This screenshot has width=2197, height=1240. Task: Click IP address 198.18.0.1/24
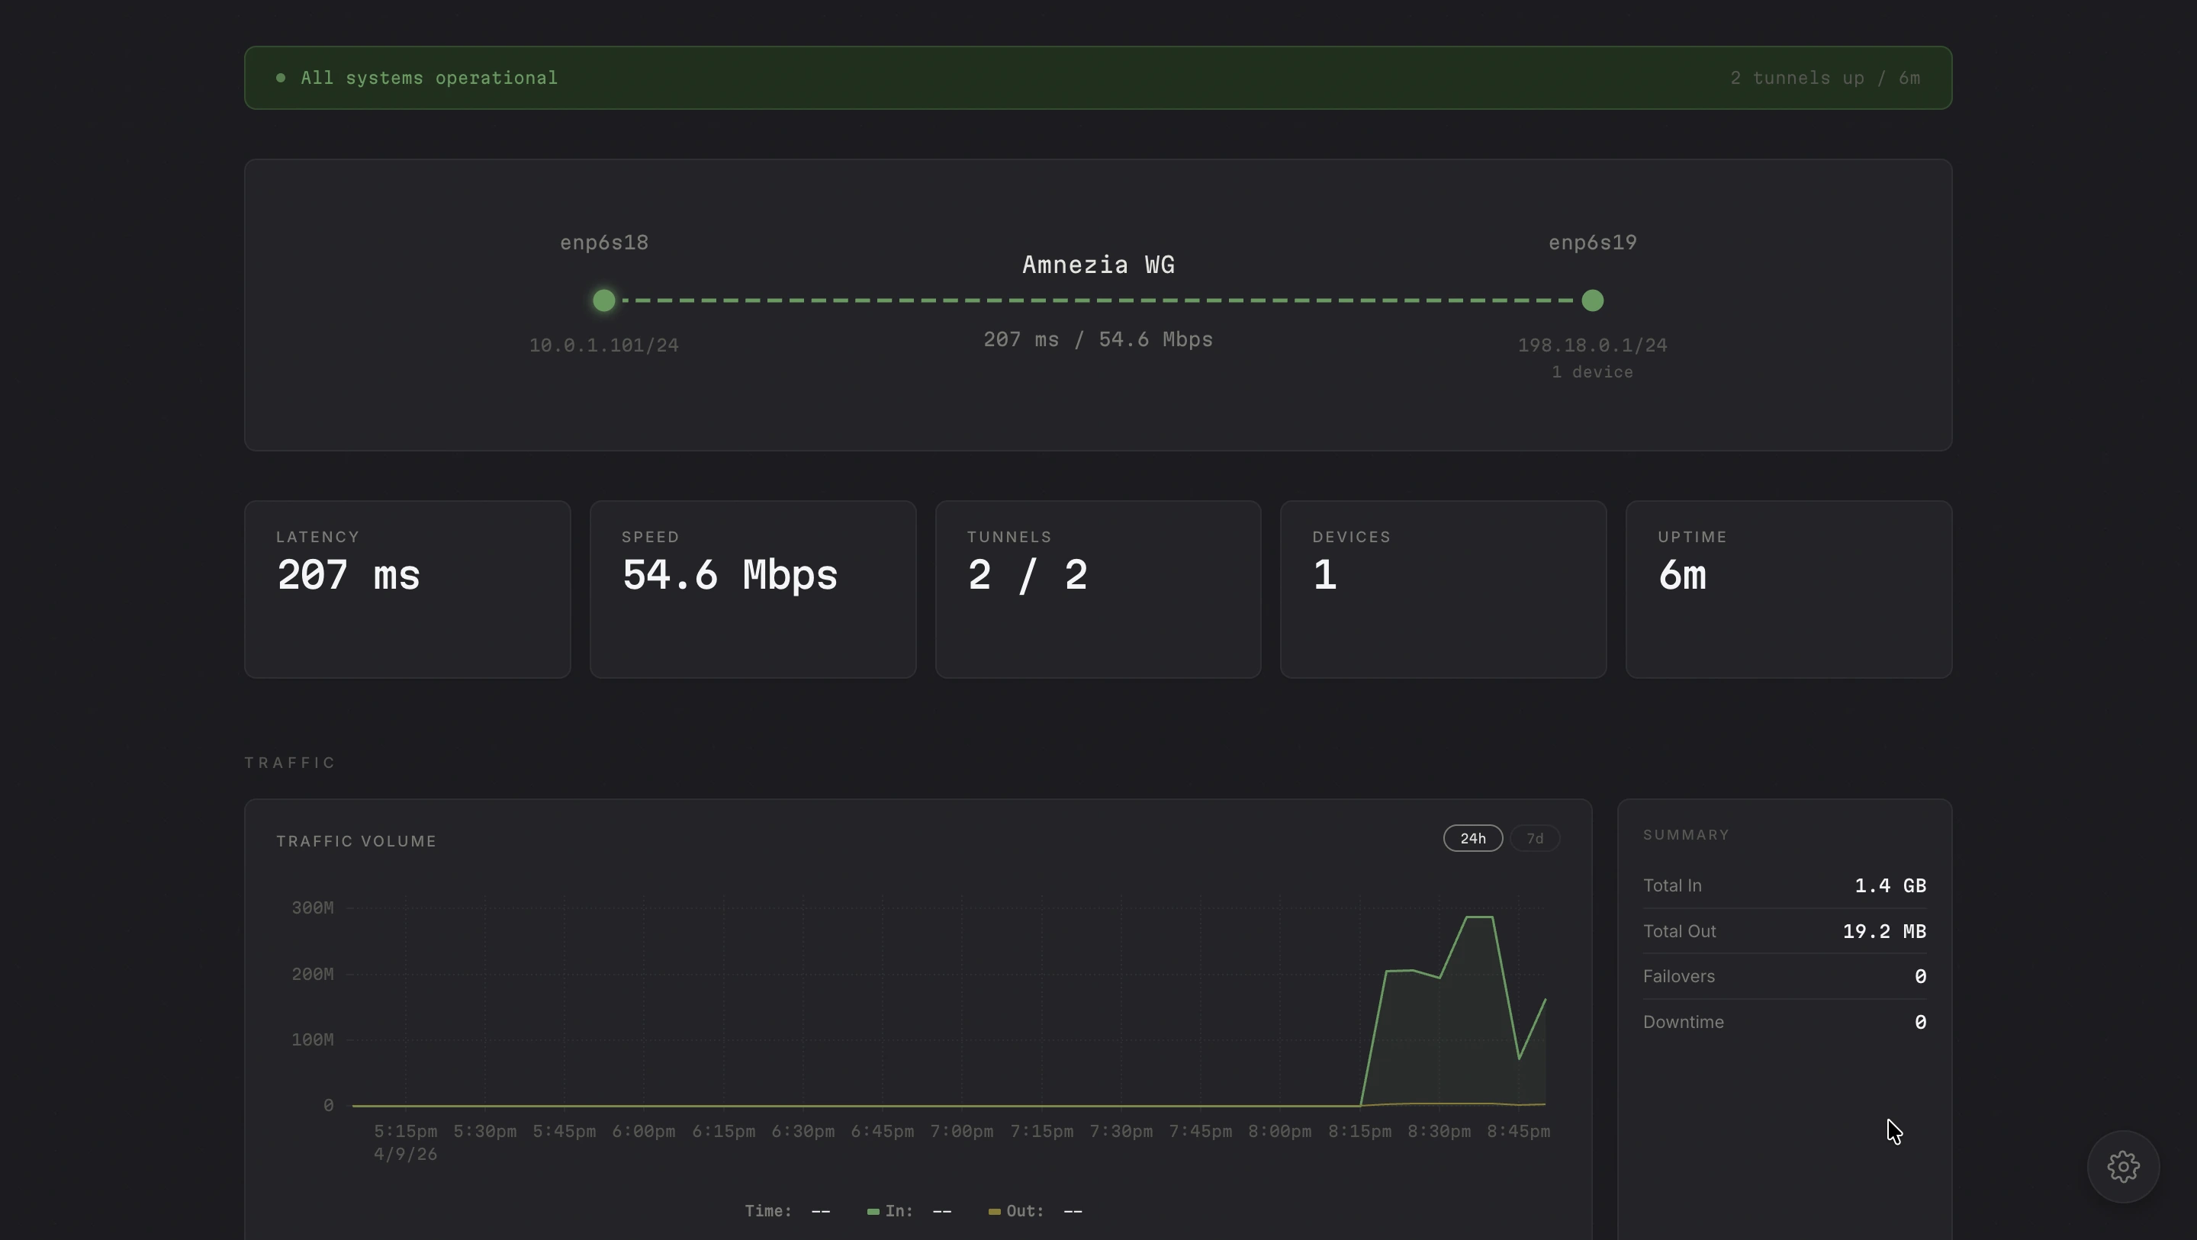(x=1592, y=345)
